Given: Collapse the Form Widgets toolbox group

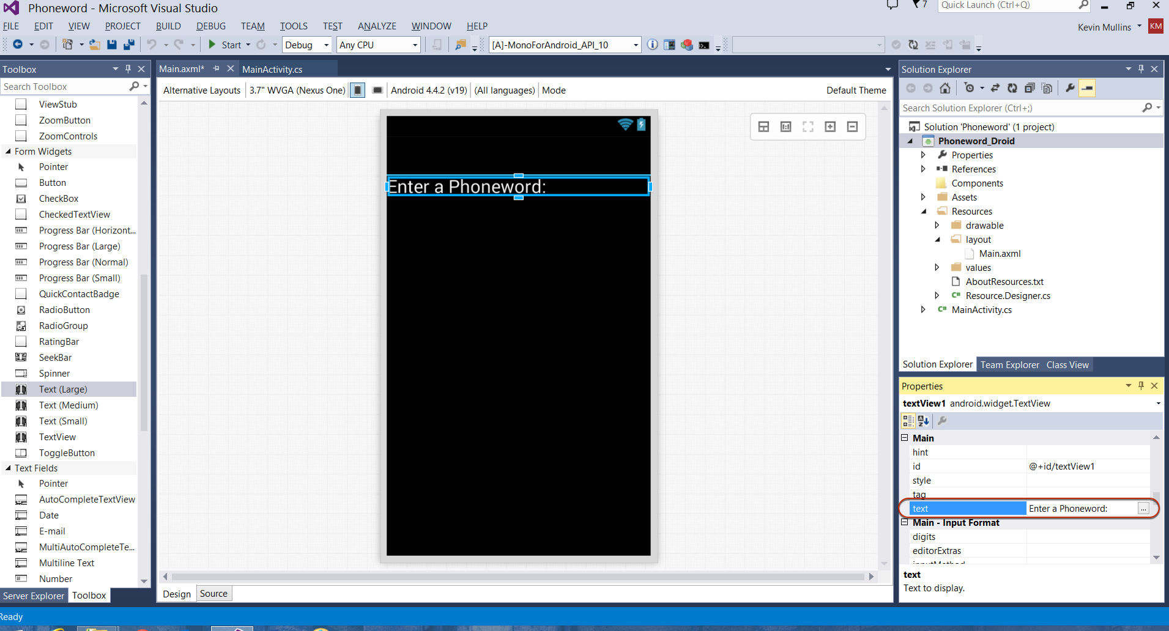Looking at the screenshot, I should [x=8, y=152].
